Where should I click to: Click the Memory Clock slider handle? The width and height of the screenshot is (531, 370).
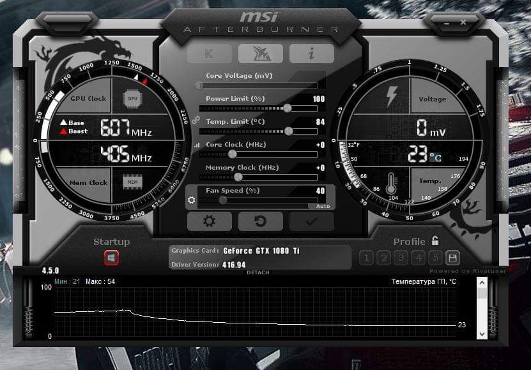pyautogui.click(x=238, y=177)
